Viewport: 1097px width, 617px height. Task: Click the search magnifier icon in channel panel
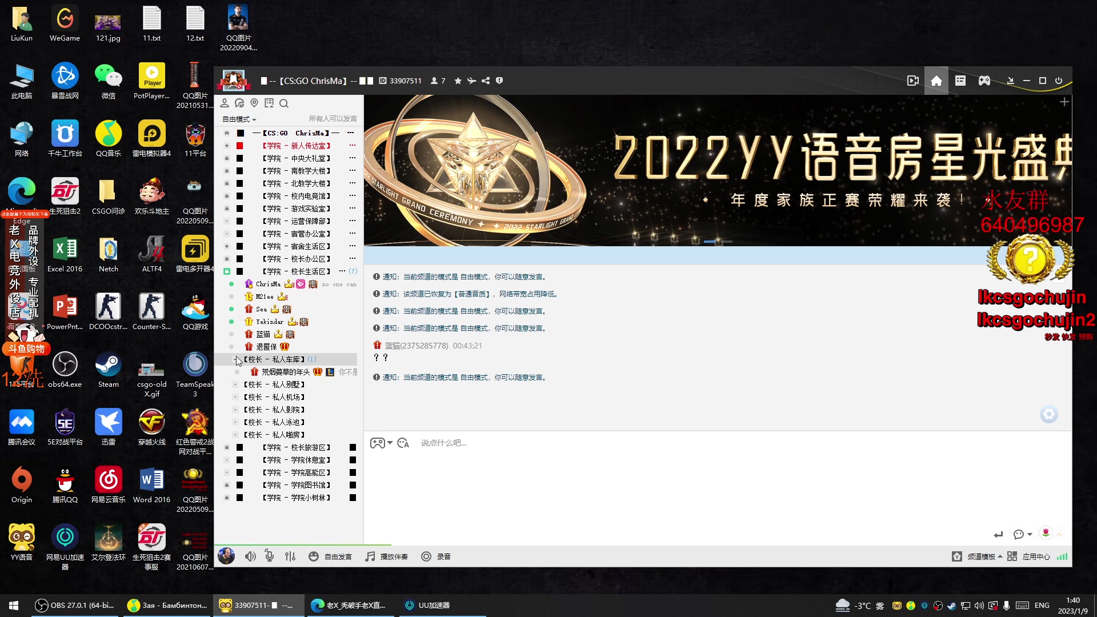[284, 103]
